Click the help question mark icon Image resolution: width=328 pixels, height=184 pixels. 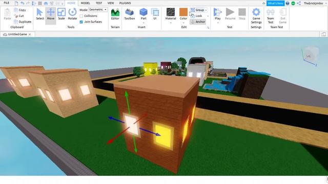[288, 3]
